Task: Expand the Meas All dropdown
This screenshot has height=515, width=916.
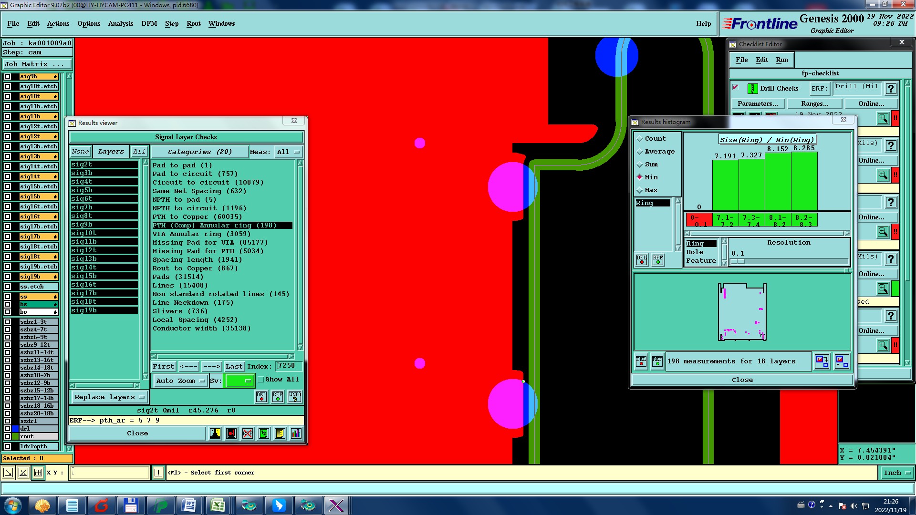Action: tap(288, 152)
